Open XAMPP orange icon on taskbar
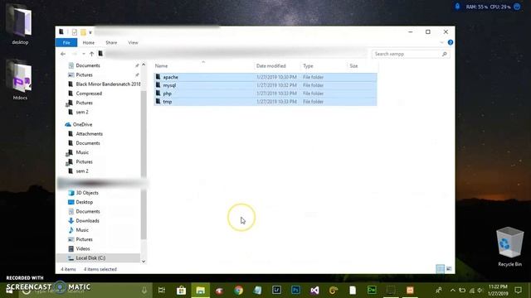The height and width of the screenshot is (298, 531). click(410, 290)
